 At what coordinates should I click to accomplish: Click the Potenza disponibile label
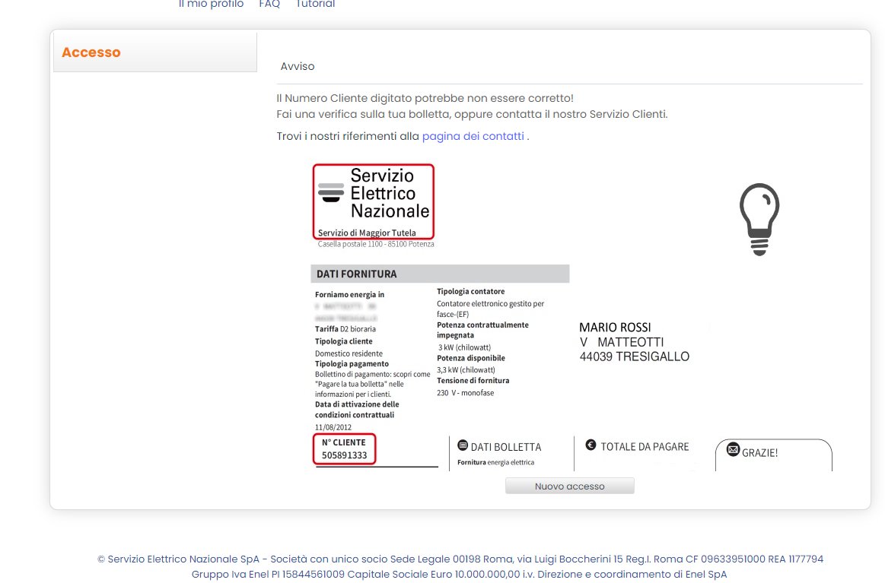point(471,358)
